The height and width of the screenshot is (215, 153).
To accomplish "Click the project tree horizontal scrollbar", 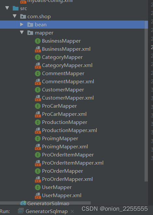I will pyautogui.click(x=46, y=203).
